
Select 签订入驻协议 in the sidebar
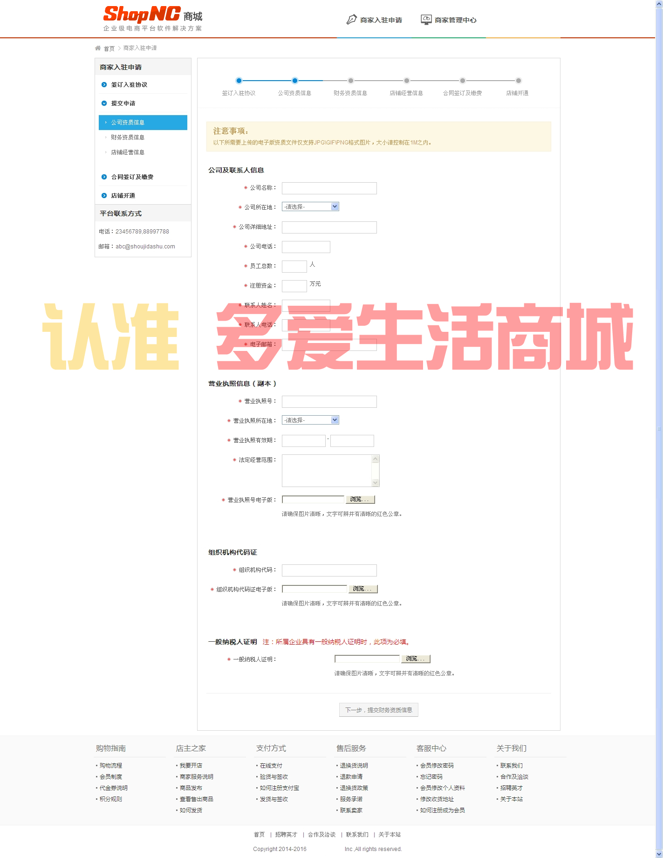(129, 85)
